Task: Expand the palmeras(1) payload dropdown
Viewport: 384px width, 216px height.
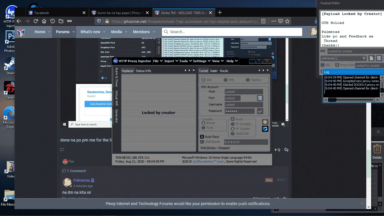Action: pos(364,58)
